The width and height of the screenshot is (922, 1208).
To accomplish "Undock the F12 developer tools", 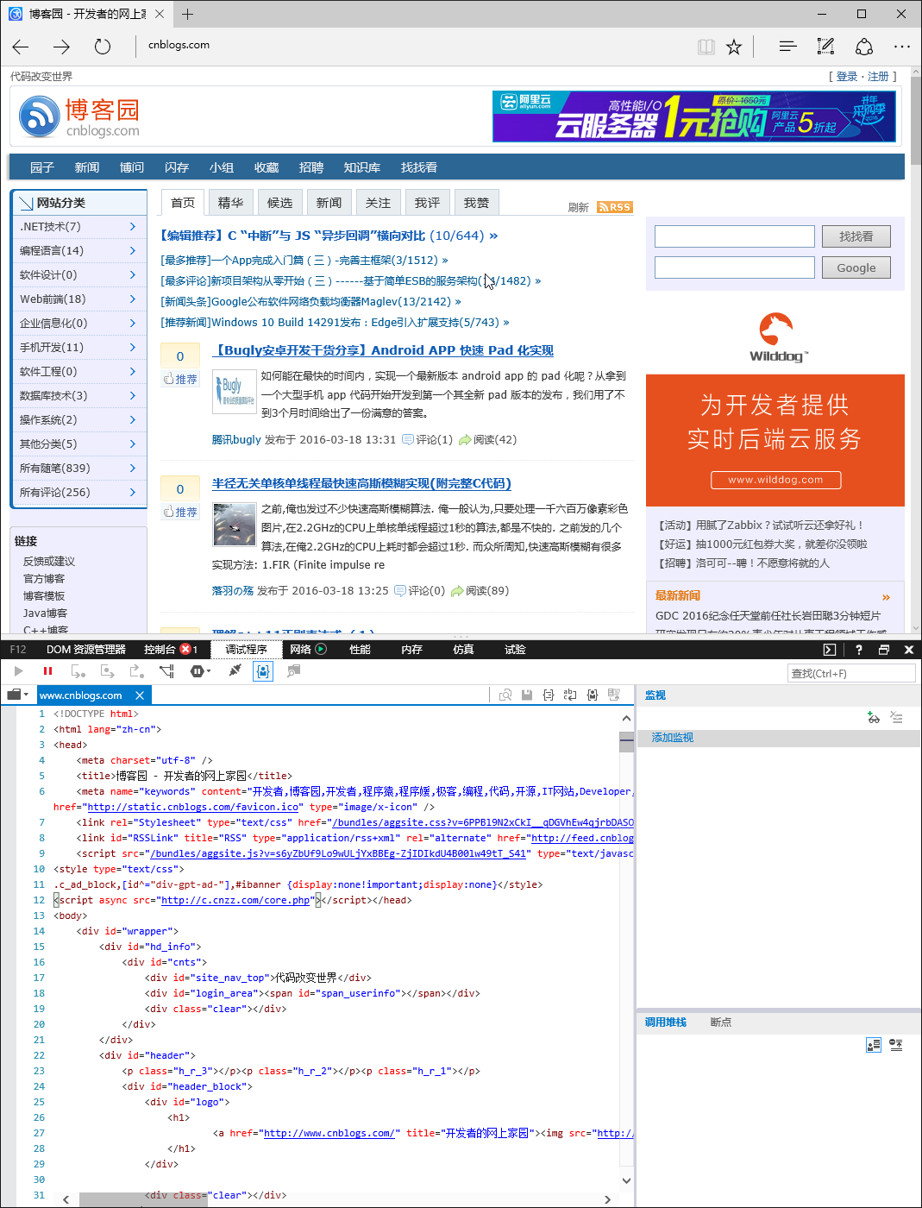I will tap(883, 650).
